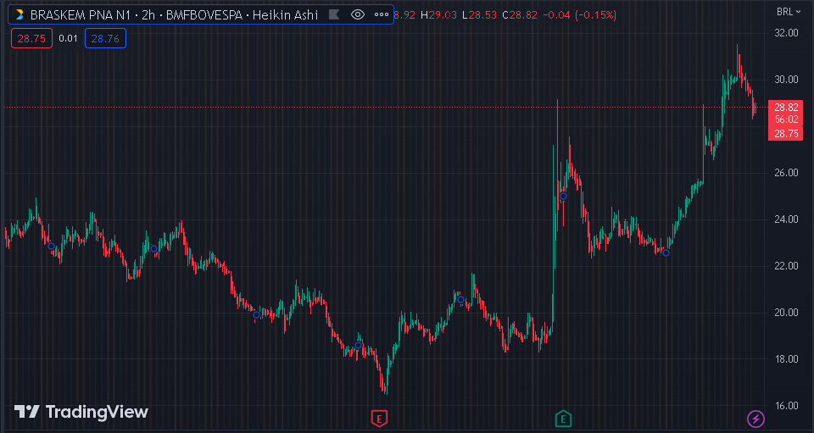The width and height of the screenshot is (814, 433).
Task: Click the 26.00 price scale label
Action: [786, 173]
